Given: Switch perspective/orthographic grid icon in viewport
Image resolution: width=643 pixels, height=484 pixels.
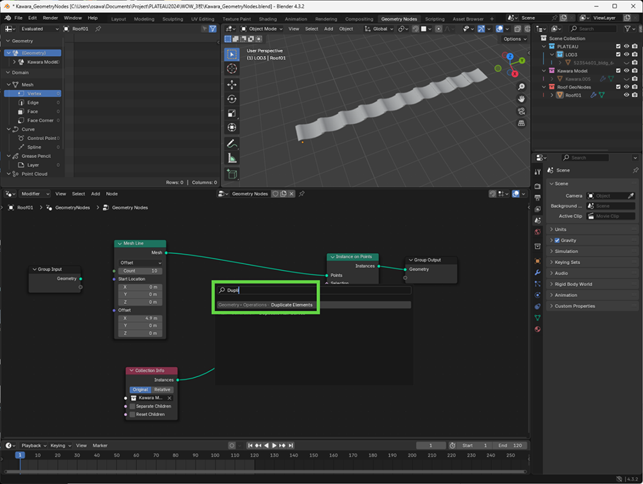Looking at the screenshot, I should click(521, 123).
